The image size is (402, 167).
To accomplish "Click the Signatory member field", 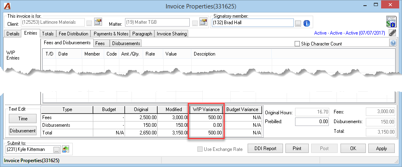I will (x=252, y=23).
